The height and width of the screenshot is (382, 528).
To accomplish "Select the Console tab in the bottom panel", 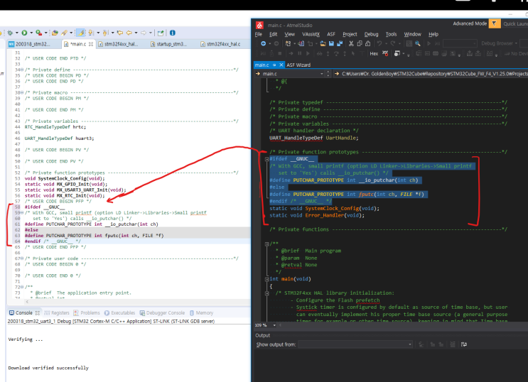I will coord(24,312).
